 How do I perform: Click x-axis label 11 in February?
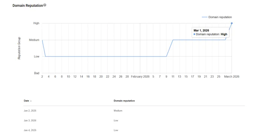coord(173,77)
